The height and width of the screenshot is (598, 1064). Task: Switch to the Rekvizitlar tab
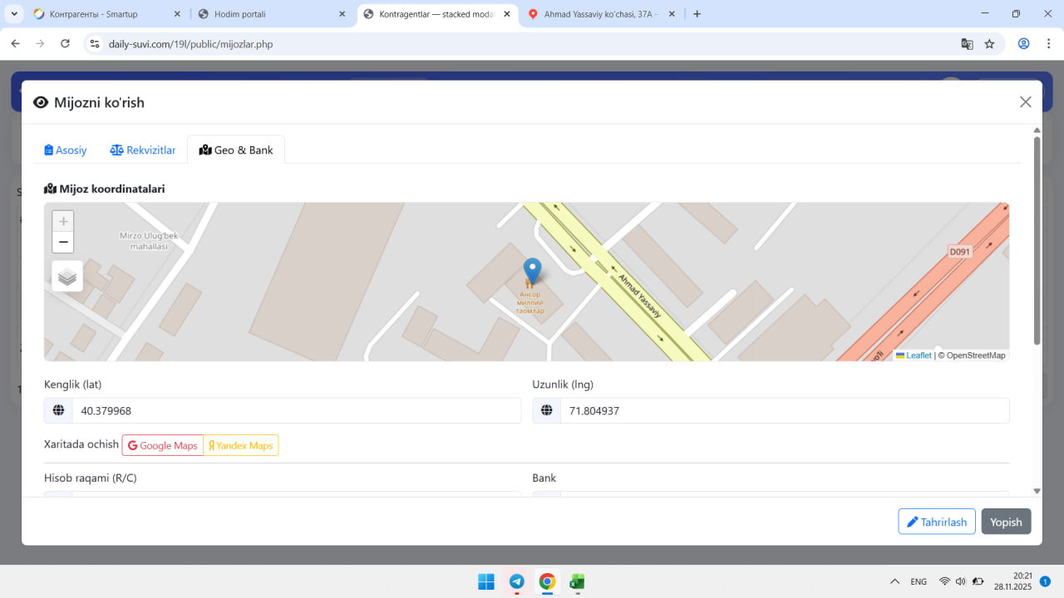143,150
